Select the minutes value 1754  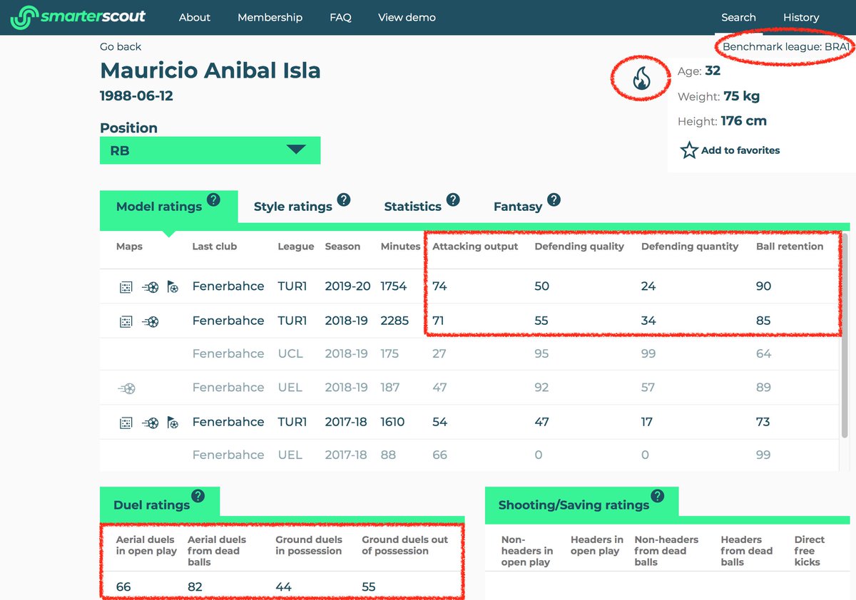point(394,286)
